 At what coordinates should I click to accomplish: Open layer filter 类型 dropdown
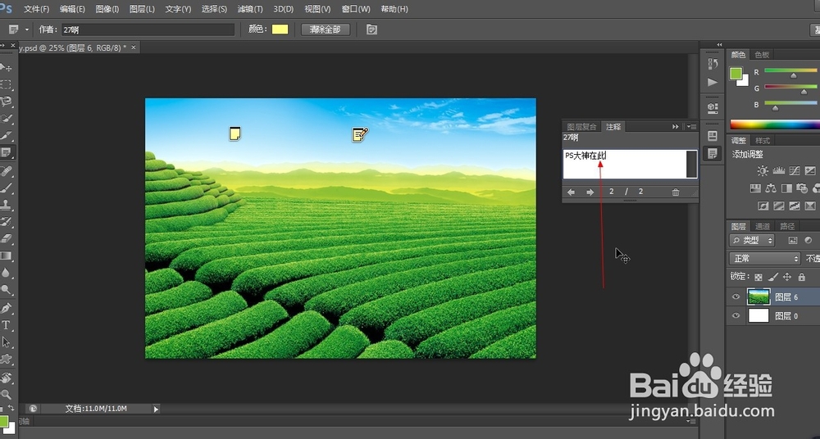751,241
